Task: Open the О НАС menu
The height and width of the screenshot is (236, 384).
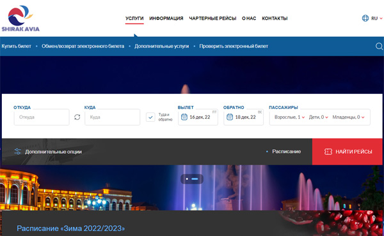Action: 249,18
